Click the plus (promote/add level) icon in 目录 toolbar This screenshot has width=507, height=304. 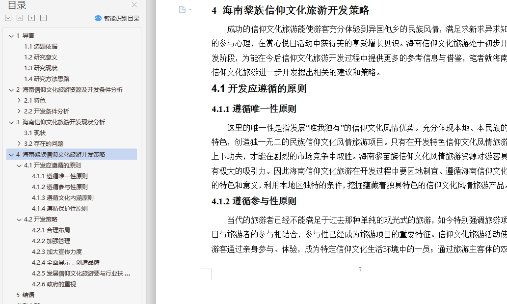pyautogui.click(x=32, y=18)
